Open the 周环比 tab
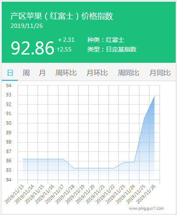The height and width of the screenshot is (215, 177). (66, 73)
